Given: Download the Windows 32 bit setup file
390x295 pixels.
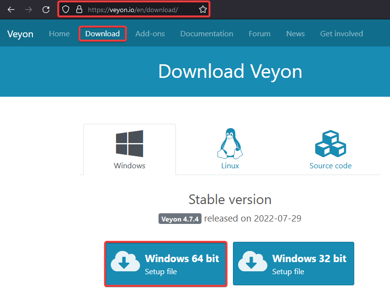Looking at the screenshot, I should [x=293, y=264].
